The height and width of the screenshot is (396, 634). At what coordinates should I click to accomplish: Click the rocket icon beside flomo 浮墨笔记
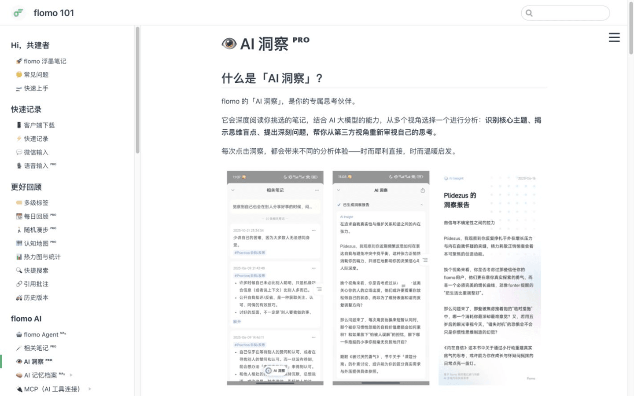[x=19, y=61]
